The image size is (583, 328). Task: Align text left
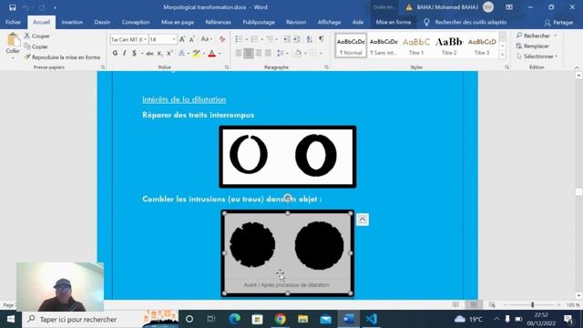pyautogui.click(x=239, y=53)
